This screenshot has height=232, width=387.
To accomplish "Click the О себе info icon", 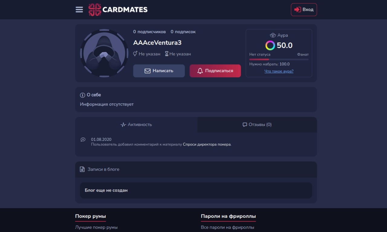I will (x=83, y=95).
